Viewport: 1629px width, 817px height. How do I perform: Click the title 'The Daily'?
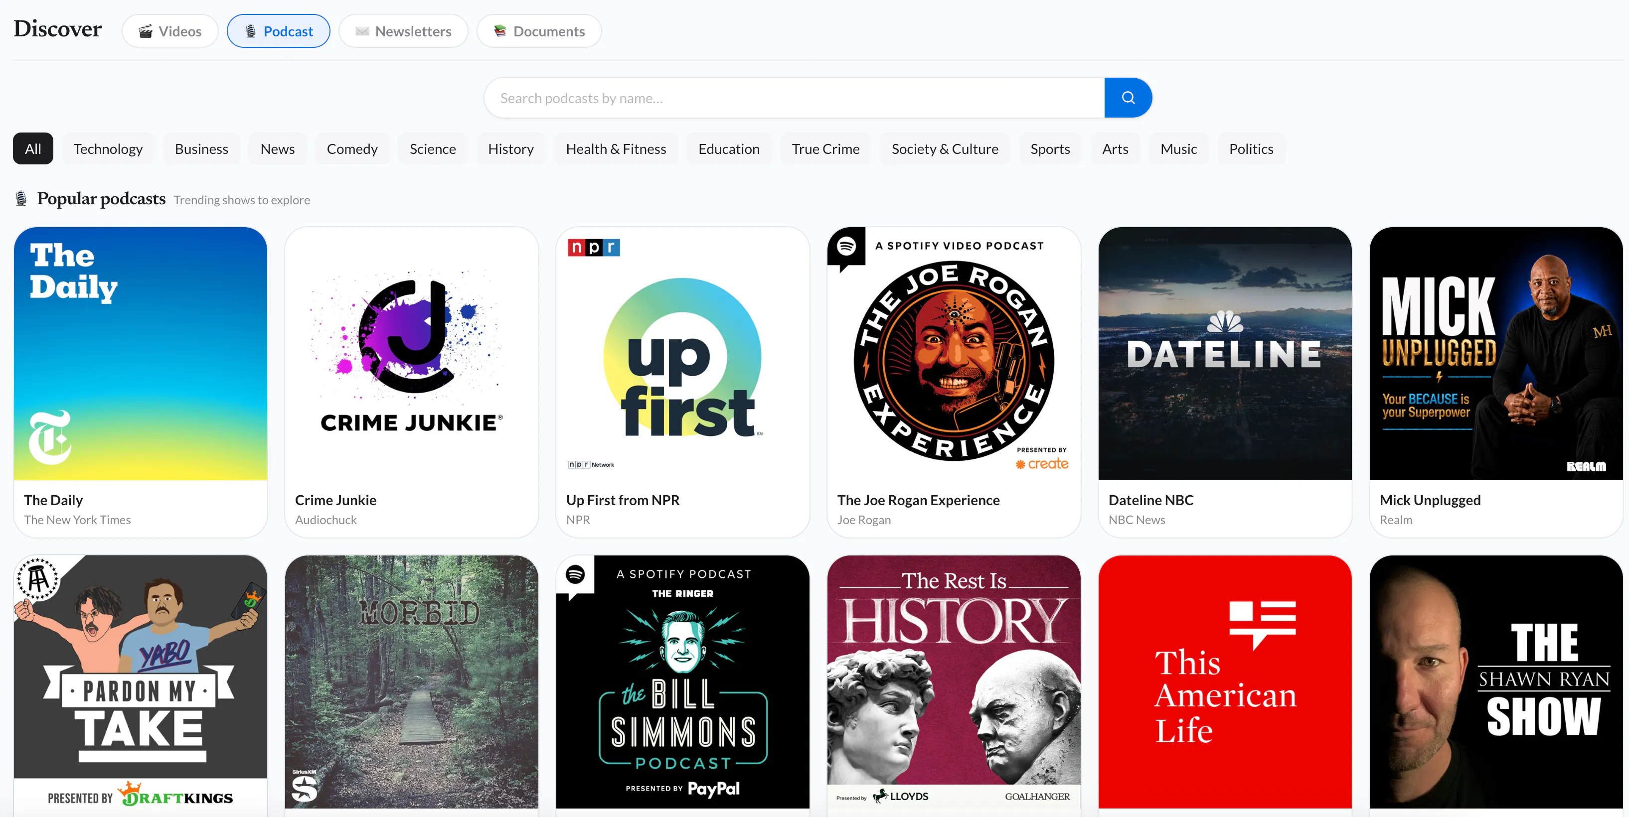(53, 500)
